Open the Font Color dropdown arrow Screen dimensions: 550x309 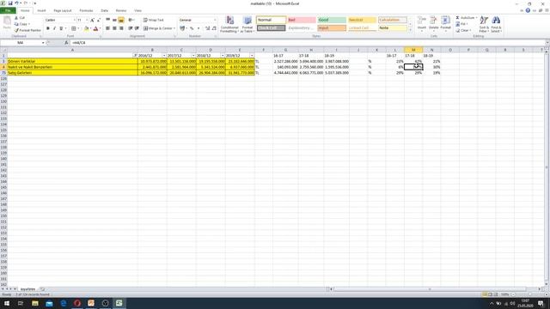[x=100, y=28]
